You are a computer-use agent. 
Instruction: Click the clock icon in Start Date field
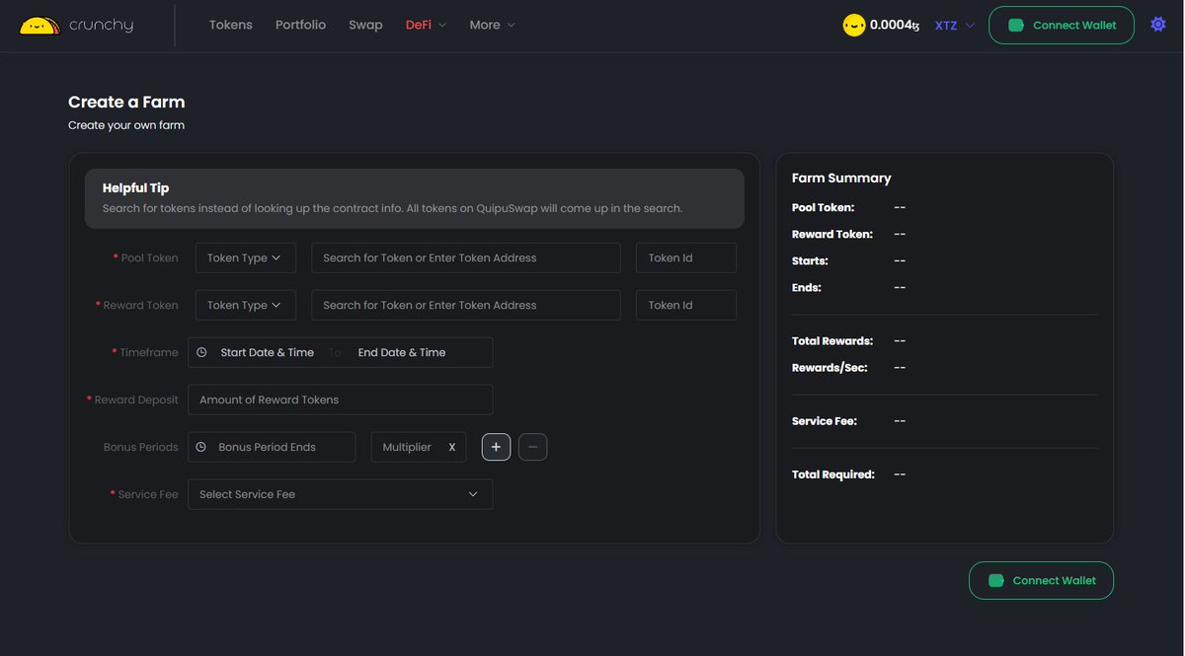201,351
